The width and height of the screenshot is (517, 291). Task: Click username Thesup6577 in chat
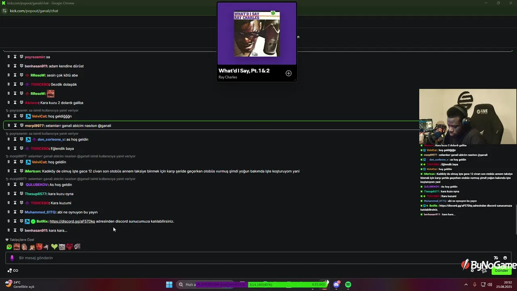click(x=36, y=194)
